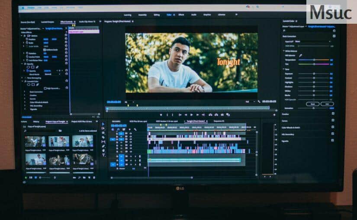Click the Lift button
The height and width of the screenshot is (220, 357).
(x=210, y=115)
